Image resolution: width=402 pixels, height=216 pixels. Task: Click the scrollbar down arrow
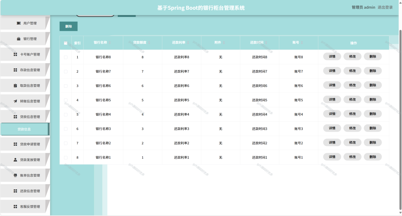[400, 213]
